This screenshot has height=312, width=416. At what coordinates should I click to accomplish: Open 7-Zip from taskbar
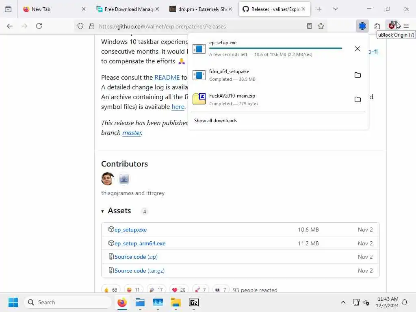coord(194,302)
